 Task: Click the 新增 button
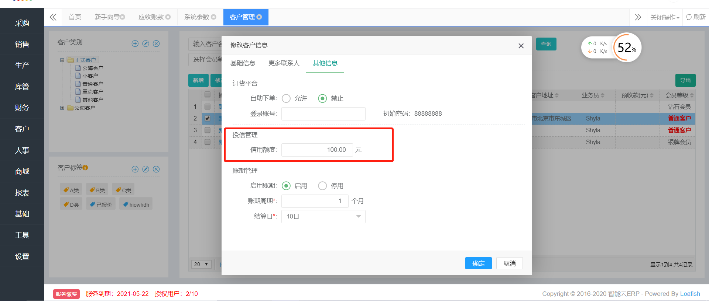point(198,80)
